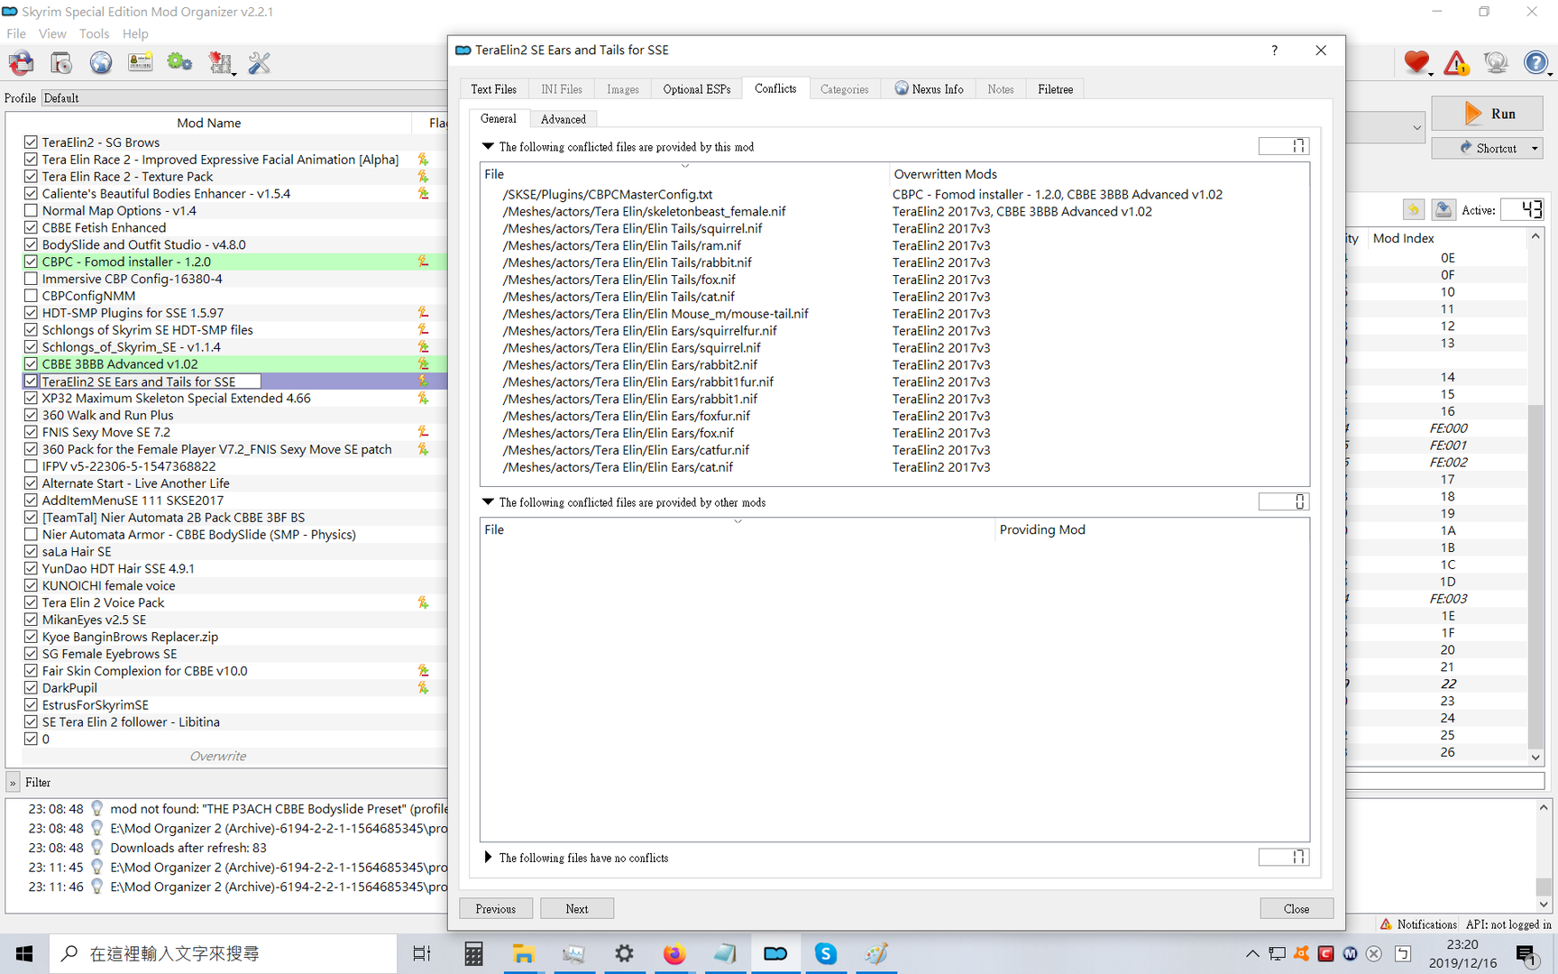
Task: Switch to the Optional ESPs tab
Action: (696, 89)
